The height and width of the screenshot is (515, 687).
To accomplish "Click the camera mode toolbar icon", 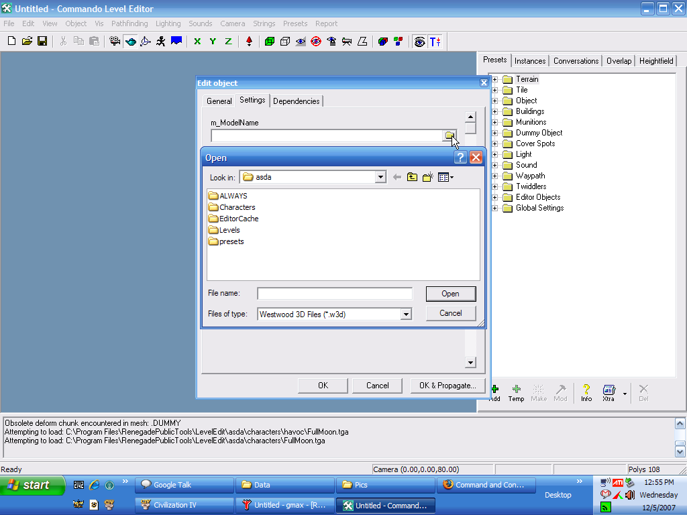I will point(115,42).
